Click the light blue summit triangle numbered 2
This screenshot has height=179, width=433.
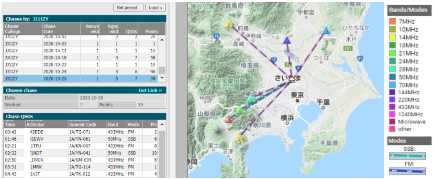coord(326,31)
